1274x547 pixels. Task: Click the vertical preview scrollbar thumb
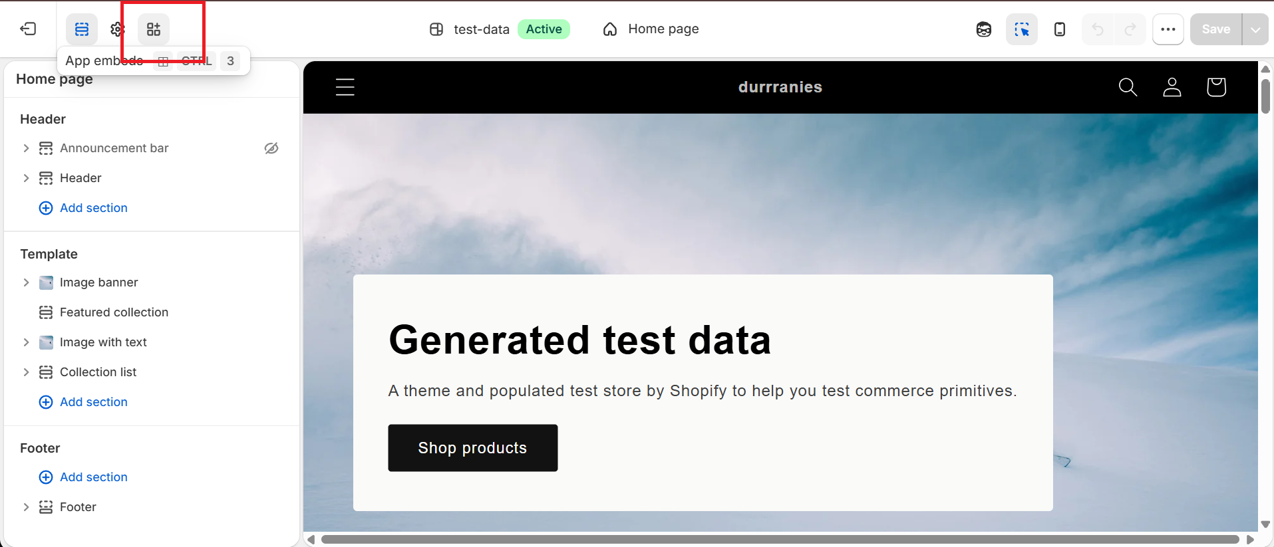1265,97
